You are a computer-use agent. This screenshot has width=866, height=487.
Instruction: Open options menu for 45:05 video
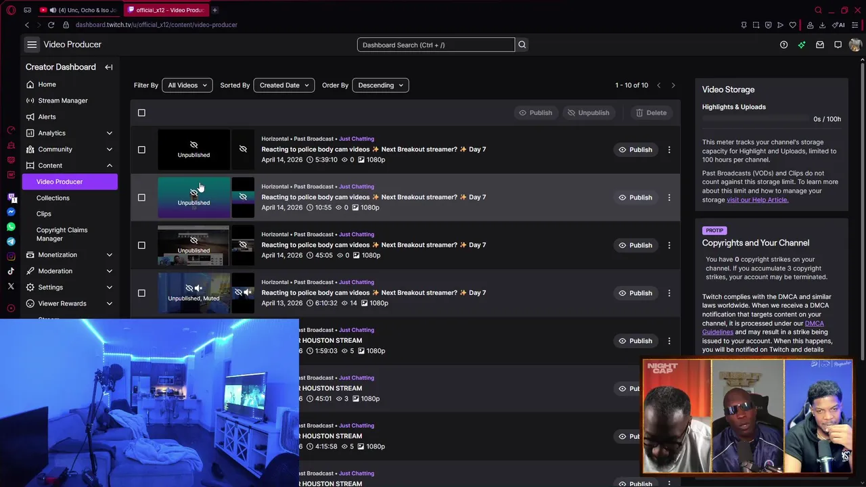click(x=669, y=246)
